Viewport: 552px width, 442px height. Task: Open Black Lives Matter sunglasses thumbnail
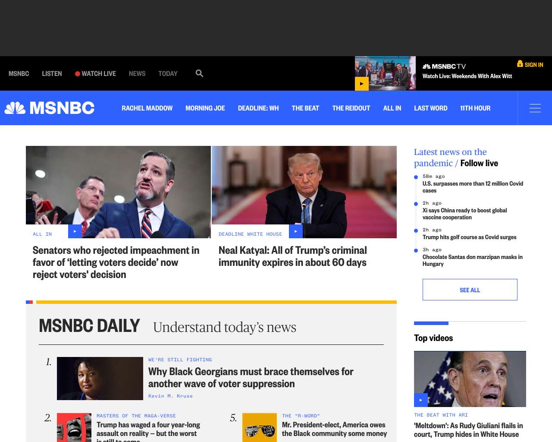pyautogui.click(x=260, y=427)
